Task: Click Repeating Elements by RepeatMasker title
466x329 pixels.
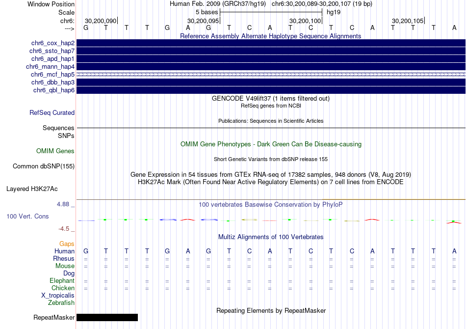Action: [271, 310]
